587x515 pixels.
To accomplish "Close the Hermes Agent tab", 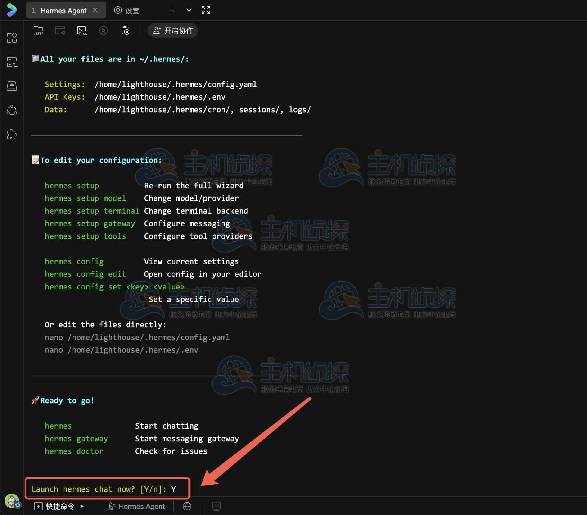I will 95,10.
